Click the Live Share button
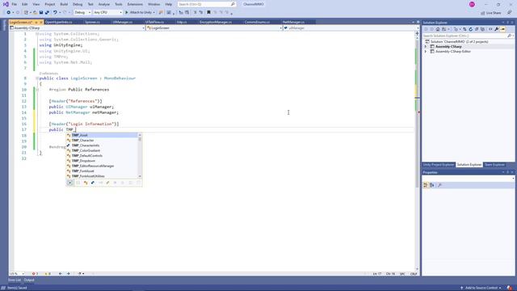Viewport: 517px width, 291px height. (490, 13)
